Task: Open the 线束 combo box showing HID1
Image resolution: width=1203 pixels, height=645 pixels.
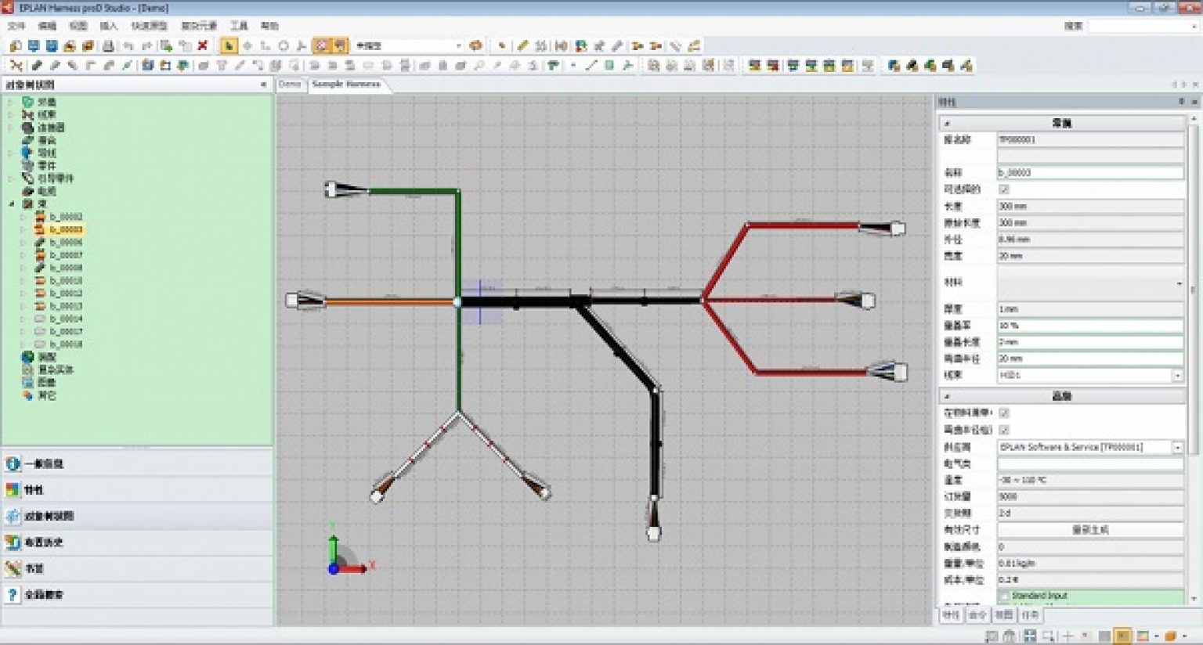Action: 1180,375
